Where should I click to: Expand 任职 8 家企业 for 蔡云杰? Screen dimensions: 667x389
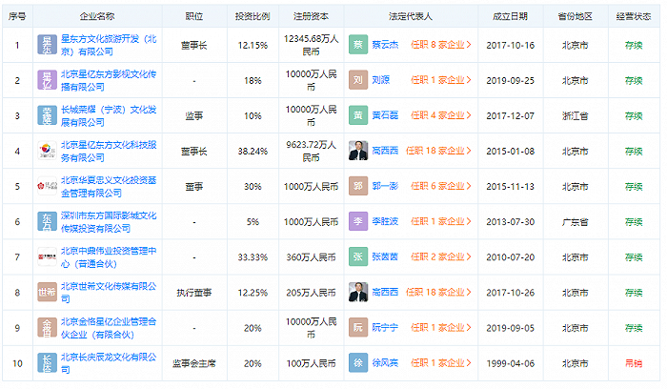(x=441, y=45)
